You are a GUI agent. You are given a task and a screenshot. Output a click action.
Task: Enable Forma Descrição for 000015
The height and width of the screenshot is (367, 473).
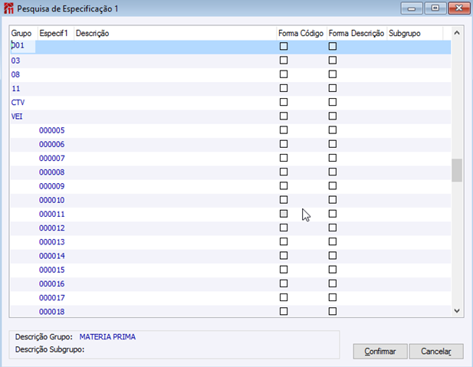click(x=333, y=270)
